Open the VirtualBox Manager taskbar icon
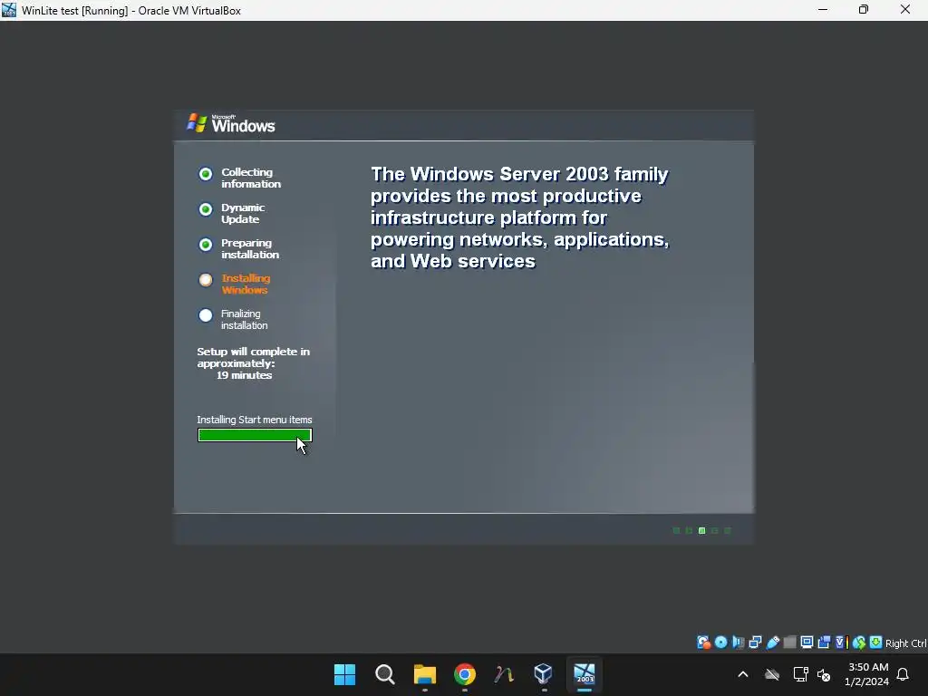 click(544, 674)
